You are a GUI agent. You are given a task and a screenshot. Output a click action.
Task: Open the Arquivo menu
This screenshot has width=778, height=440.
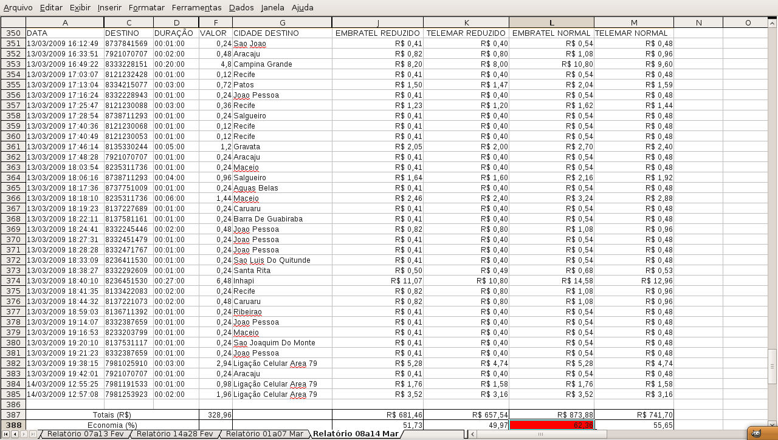click(18, 8)
